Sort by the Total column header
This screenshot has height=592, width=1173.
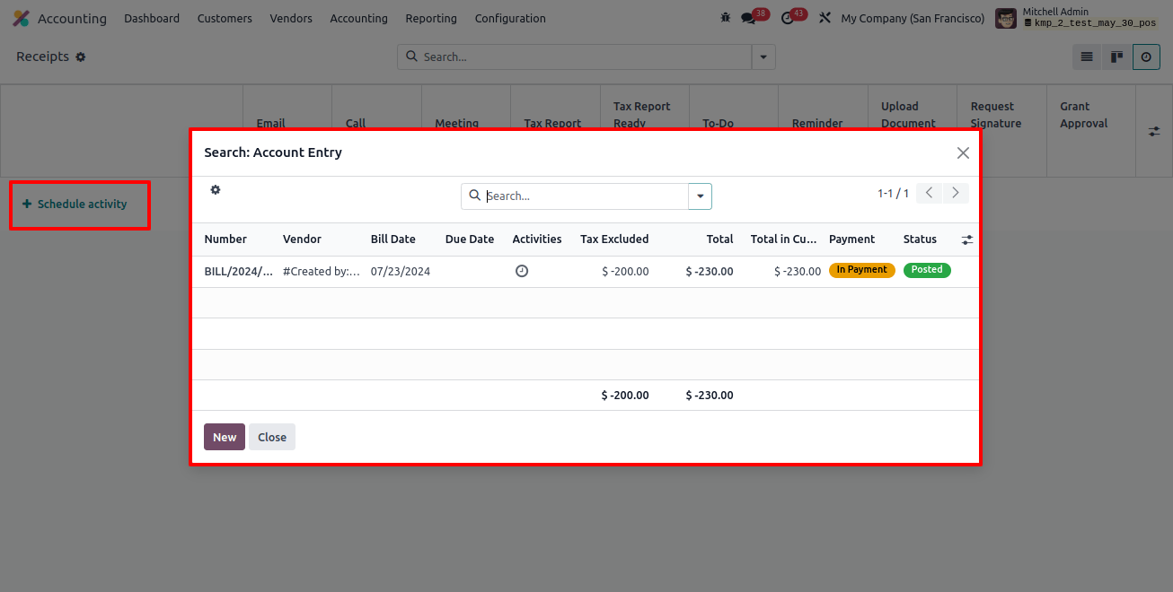tap(720, 239)
